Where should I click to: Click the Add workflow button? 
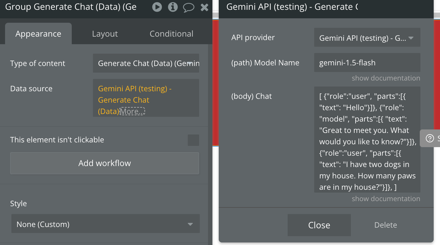[105, 163]
